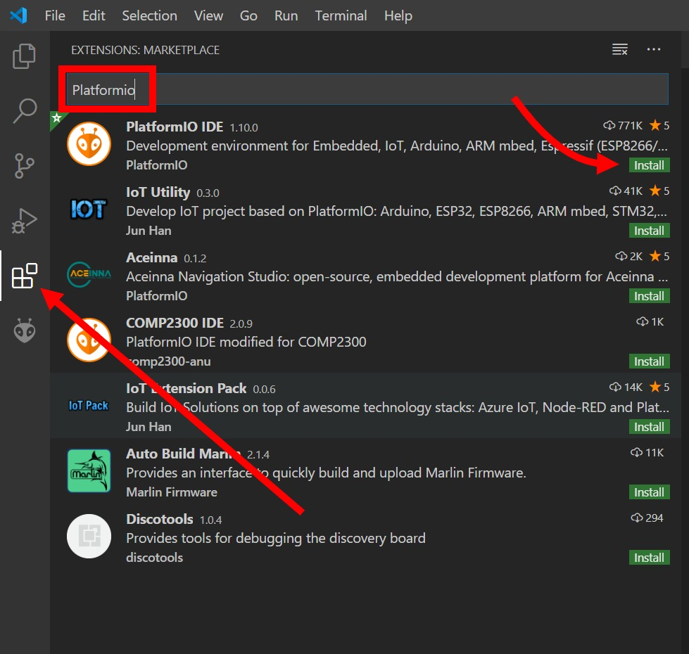Click the Marlin Firmware publisher name

point(172,492)
